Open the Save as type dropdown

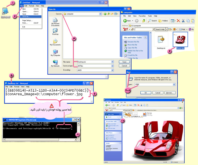coord(112,66)
